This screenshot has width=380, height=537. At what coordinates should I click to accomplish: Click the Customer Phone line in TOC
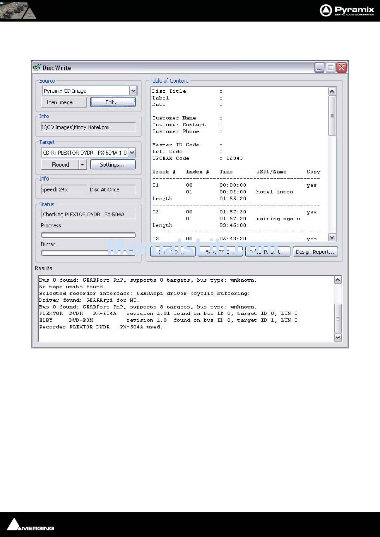[187, 131]
